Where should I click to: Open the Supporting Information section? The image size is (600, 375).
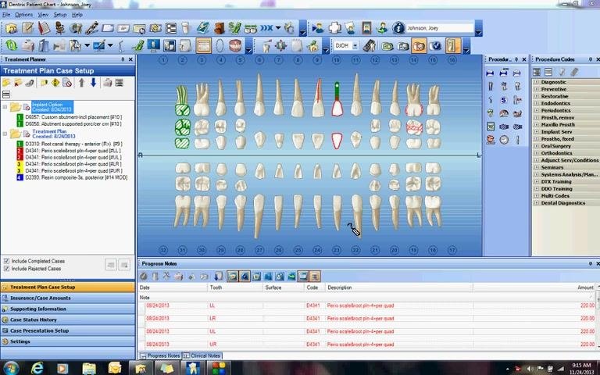(68, 309)
